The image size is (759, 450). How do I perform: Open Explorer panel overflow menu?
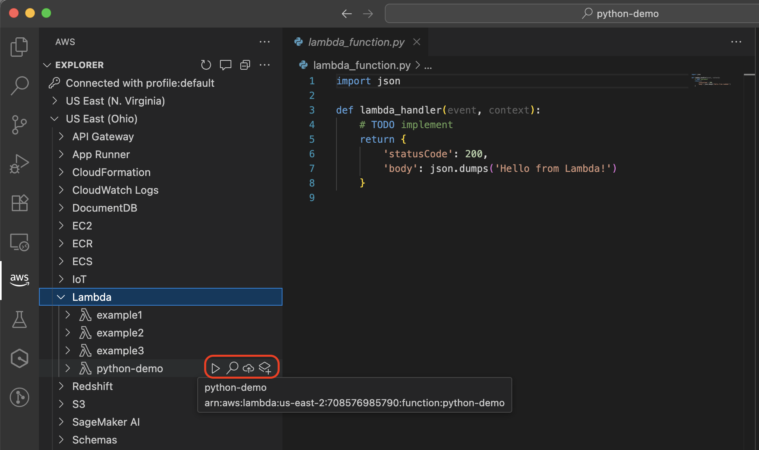[265, 65]
